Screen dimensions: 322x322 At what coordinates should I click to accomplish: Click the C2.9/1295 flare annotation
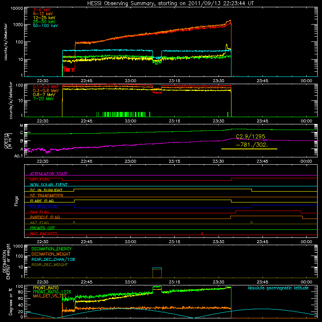pos(250,136)
